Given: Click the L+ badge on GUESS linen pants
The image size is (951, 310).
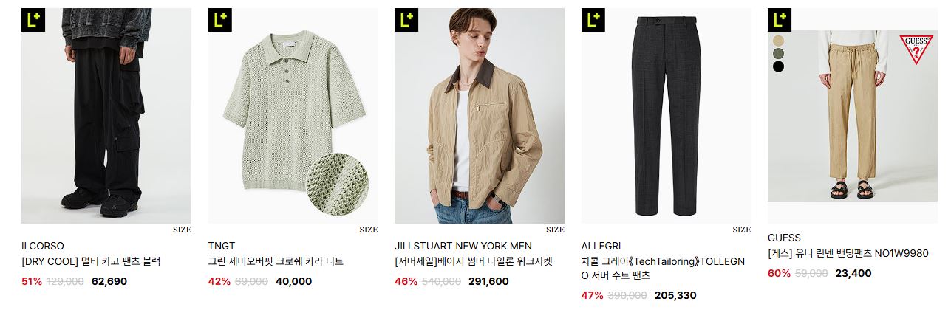Looking at the screenshot, I should 779,20.
